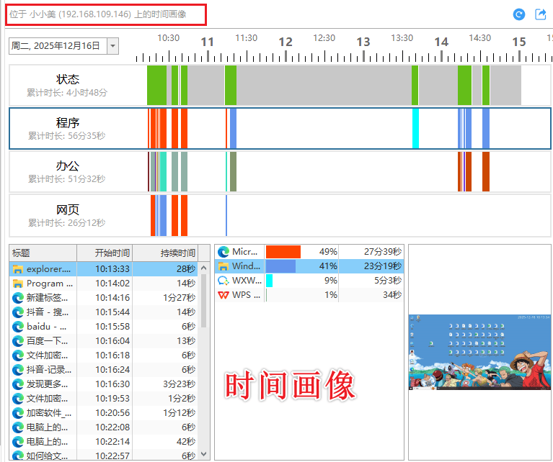Click the WPS icon in program usage list
Screen dimensions: 553x462
point(224,295)
